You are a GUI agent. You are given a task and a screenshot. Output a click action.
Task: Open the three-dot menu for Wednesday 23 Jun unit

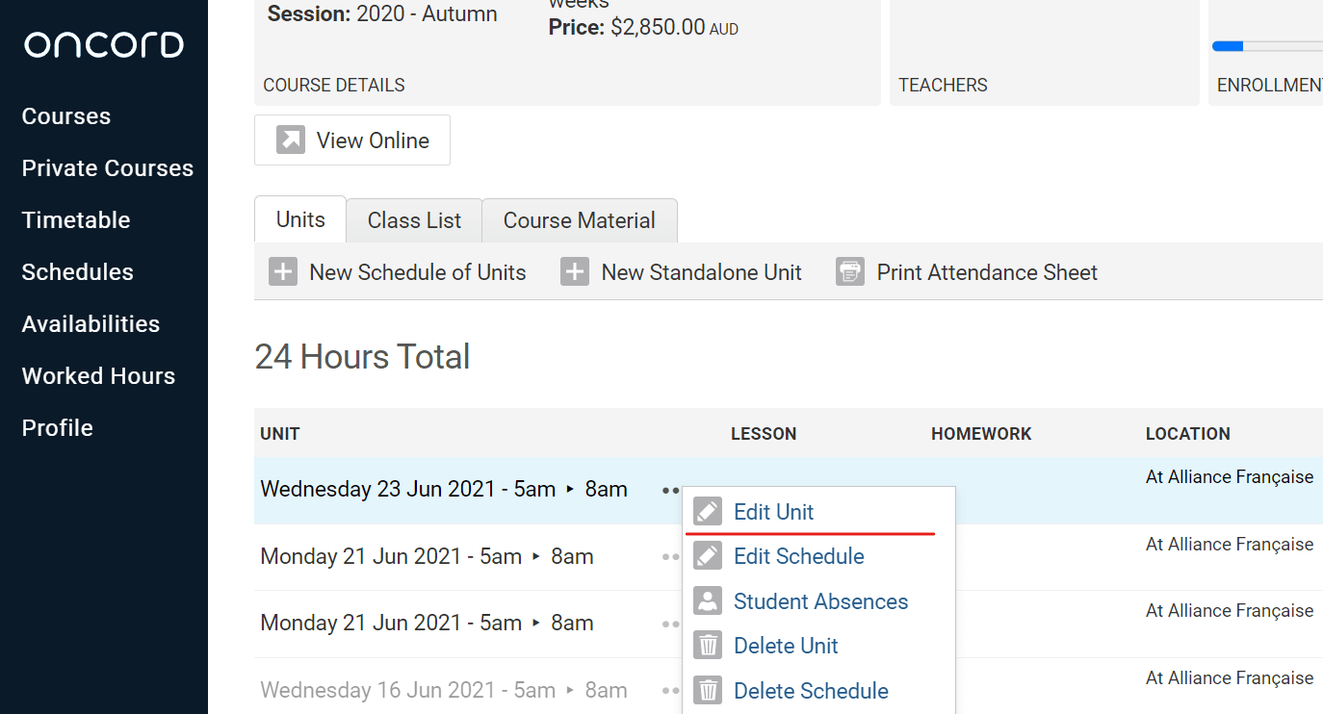(x=669, y=490)
